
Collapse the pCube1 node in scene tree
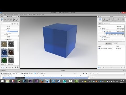pos(103,31)
